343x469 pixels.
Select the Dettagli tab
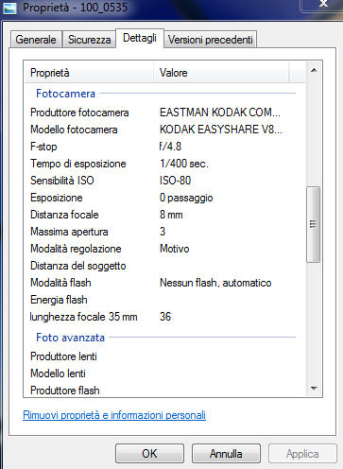pyautogui.click(x=140, y=38)
